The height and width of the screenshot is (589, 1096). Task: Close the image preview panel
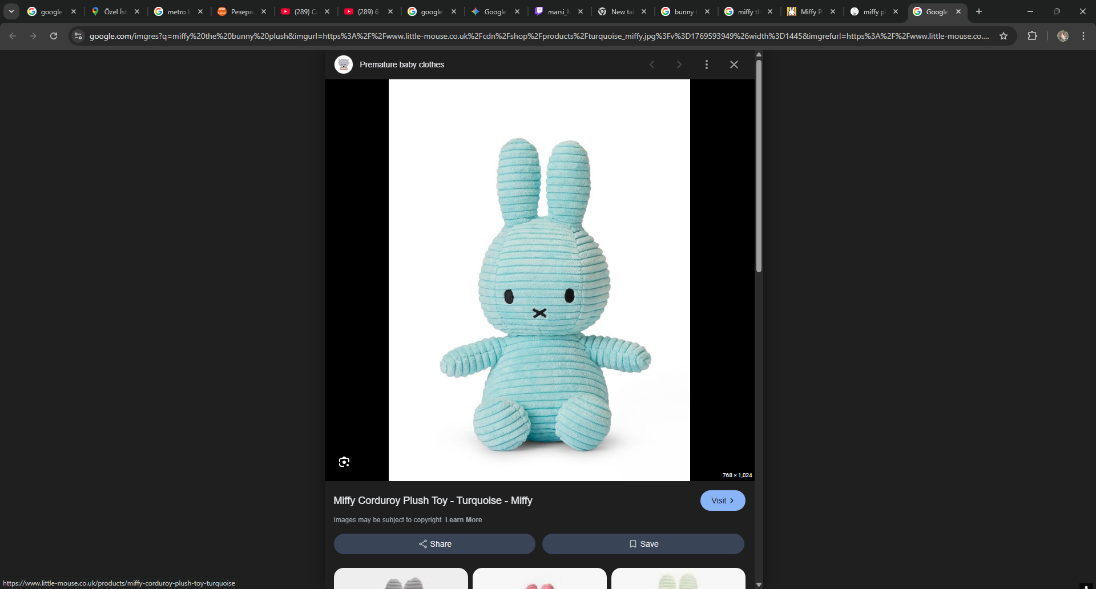tap(734, 64)
